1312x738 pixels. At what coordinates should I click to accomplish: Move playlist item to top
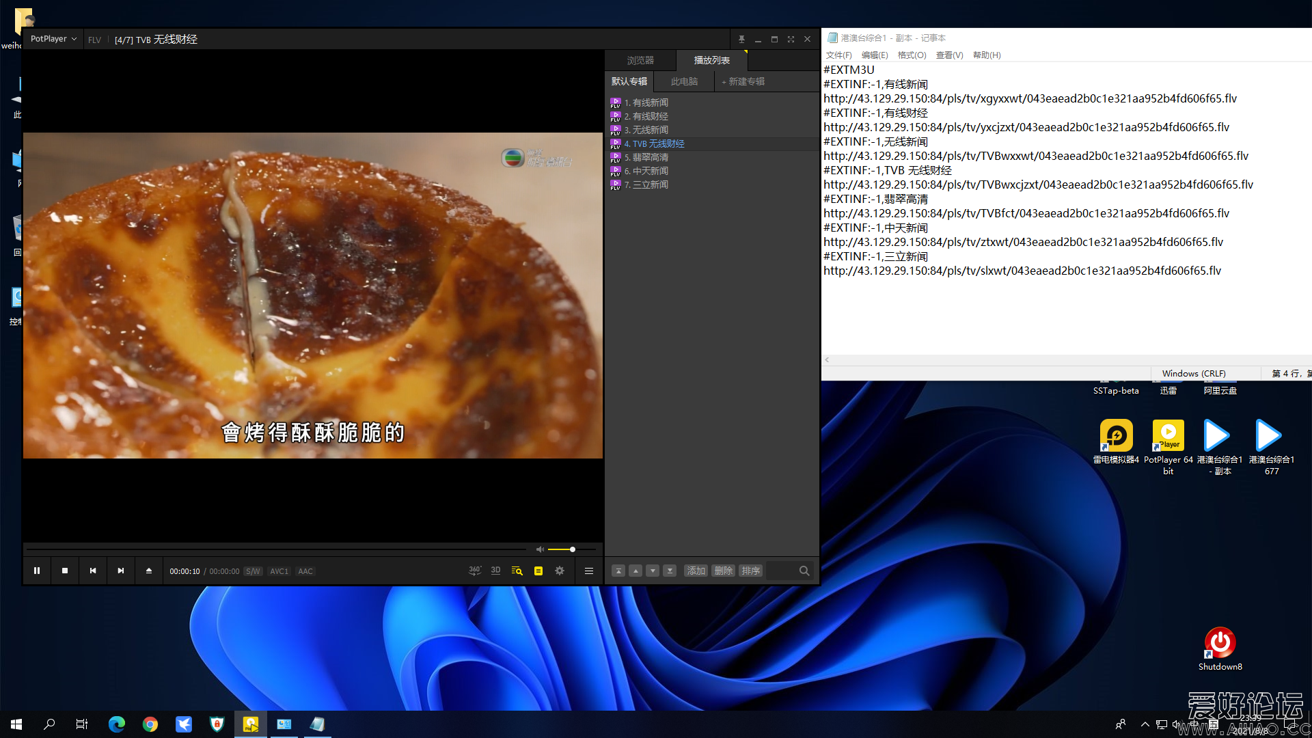click(x=618, y=571)
